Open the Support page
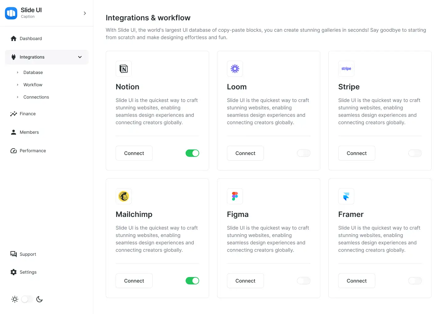This screenshot has width=444, height=314. pyautogui.click(x=47, y=254)
